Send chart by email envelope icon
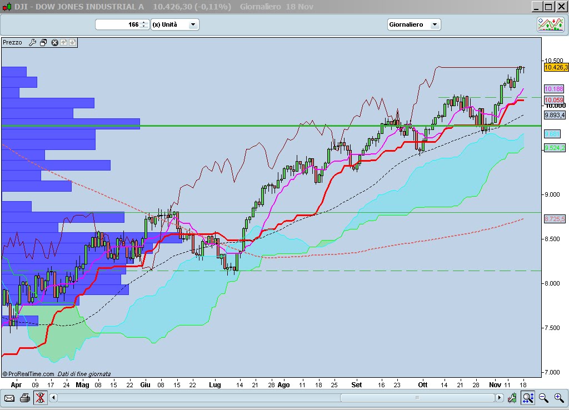Image resolution: width=569 pixels, height=410 pixels. point(9,398)
